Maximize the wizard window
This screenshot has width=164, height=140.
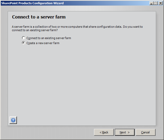point(156,3)
